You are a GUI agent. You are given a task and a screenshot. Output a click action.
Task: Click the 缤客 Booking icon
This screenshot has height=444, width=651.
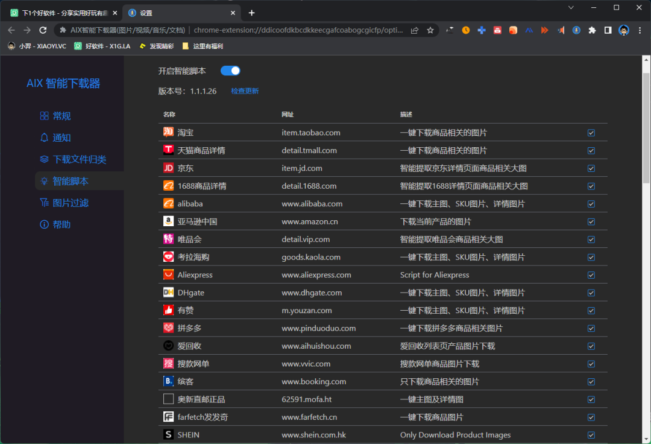[x=168, y=381]
